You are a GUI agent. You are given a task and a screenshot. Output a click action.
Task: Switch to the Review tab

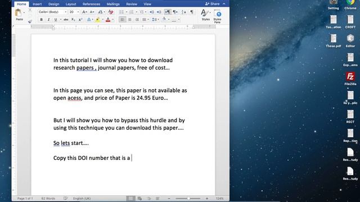[132, 4]
